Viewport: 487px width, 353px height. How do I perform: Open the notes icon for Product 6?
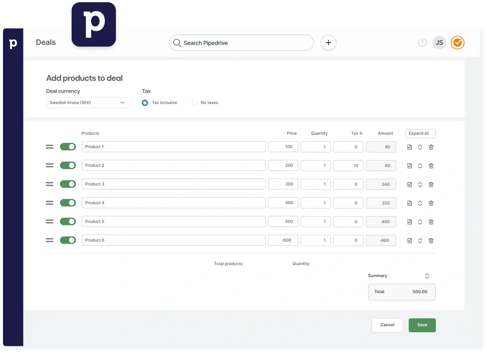[x=409, y=240]
